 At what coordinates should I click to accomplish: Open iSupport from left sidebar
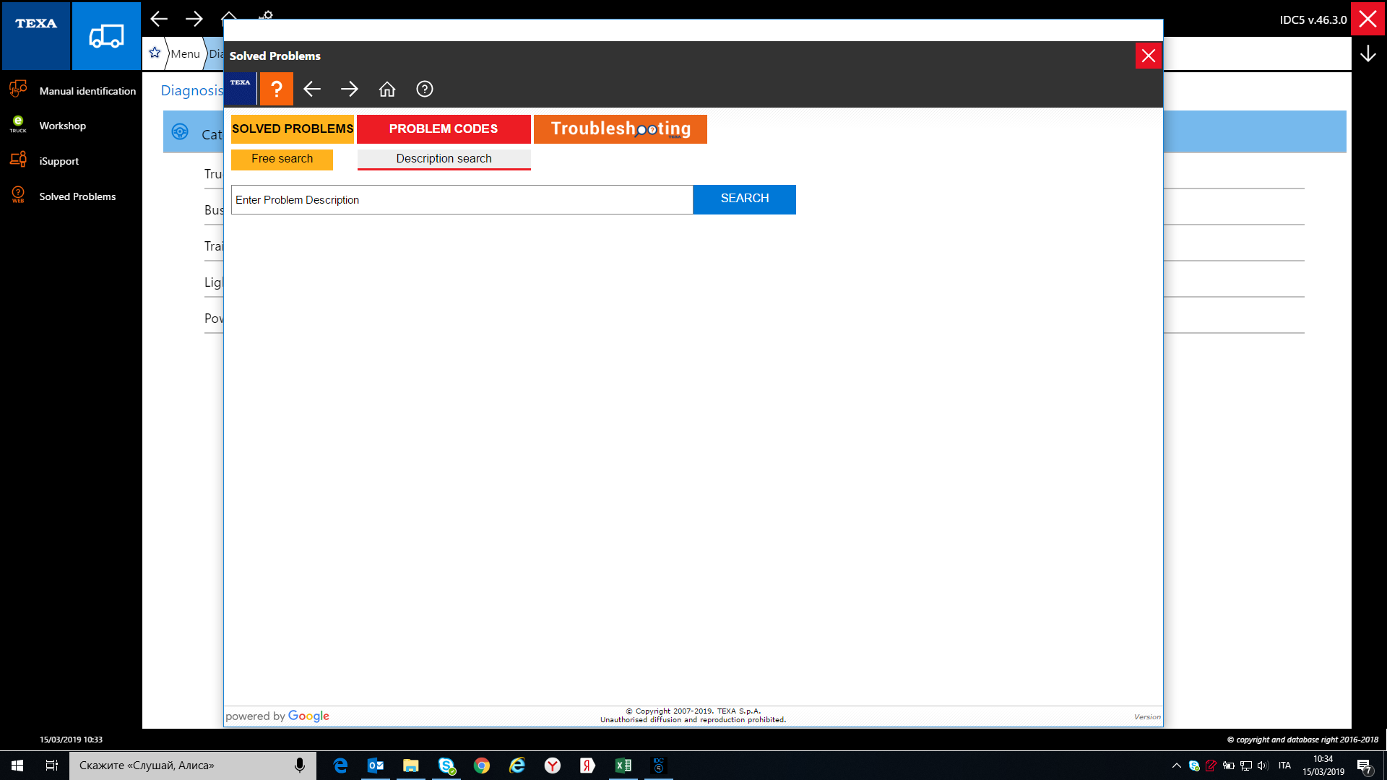point(59,161)
